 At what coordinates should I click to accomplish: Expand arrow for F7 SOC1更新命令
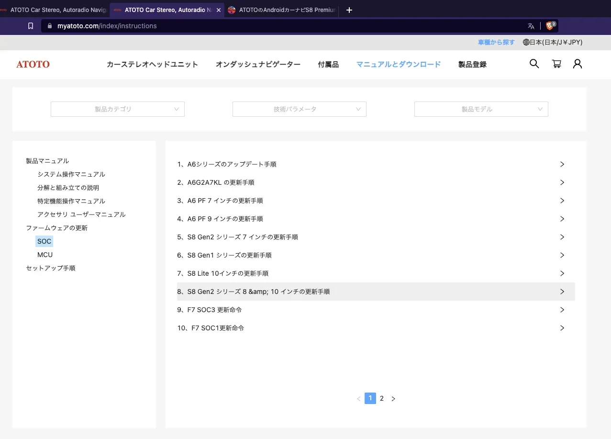point(562,328)
